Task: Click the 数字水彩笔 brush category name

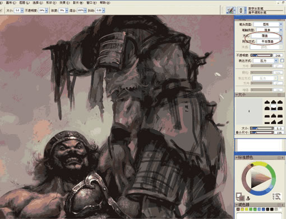Action: tap(256, 8)
